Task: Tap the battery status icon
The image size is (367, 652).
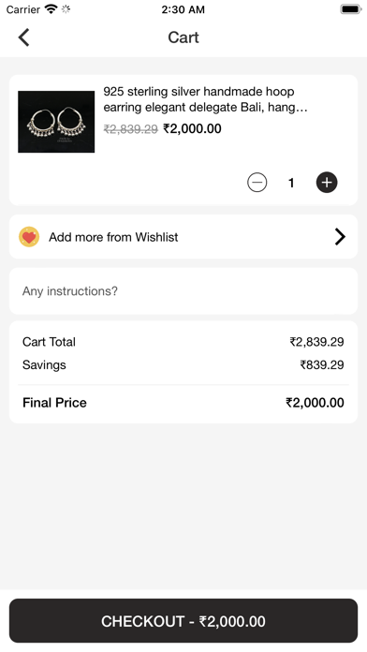Action: click(x=351, y=9)
